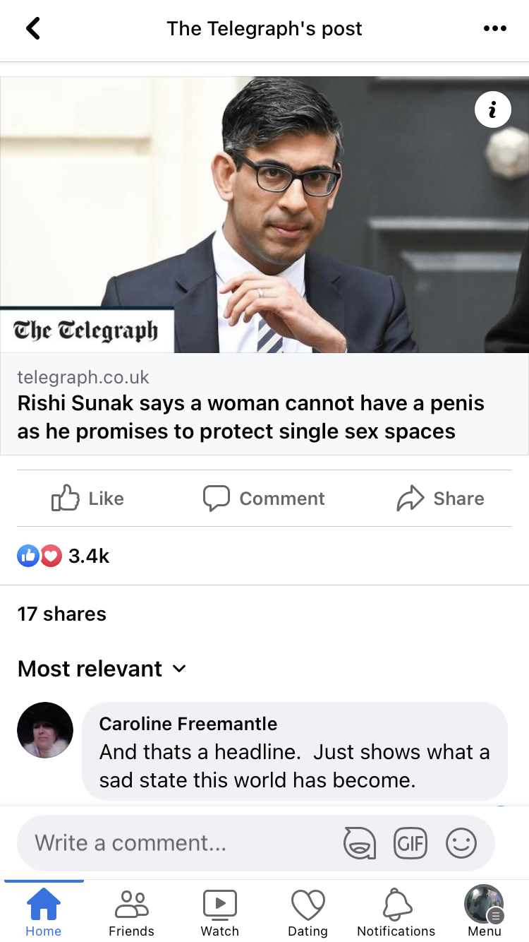Like the Telegraph post
Viewport: 529px width, 942px height.
(x=88, y=499)
